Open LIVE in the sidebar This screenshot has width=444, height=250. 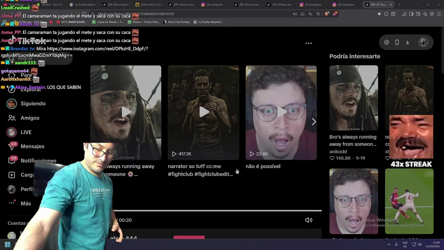coord(26,132)
